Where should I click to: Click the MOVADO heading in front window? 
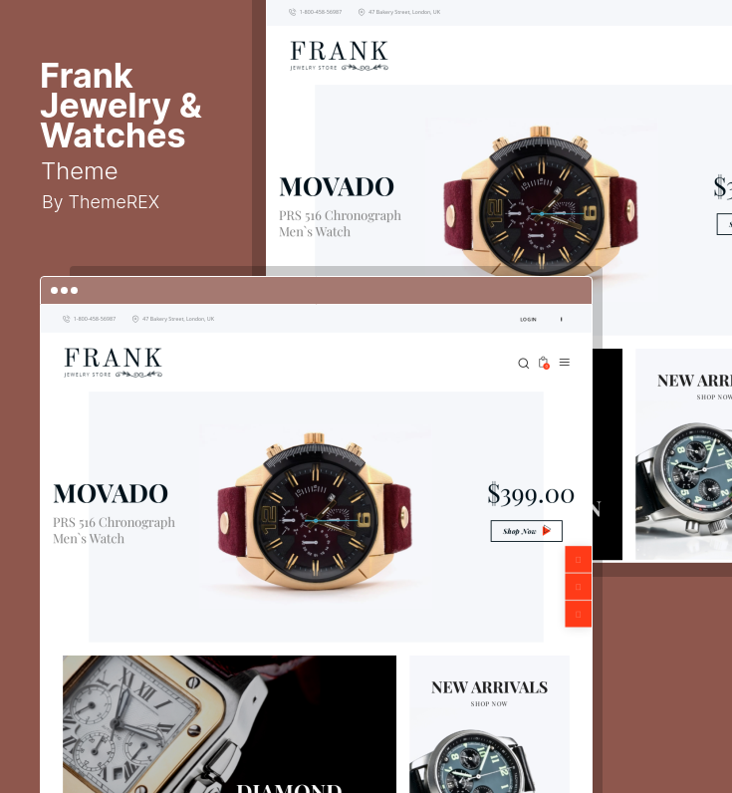(x=111, y=493)
